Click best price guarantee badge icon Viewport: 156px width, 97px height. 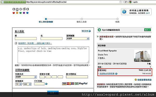[x=136, y=80]
